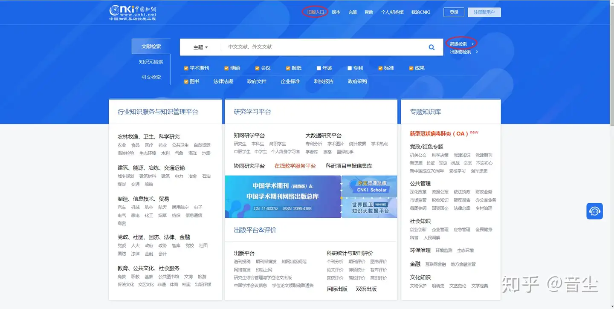Screen dimensions: 614x309
Task: Open the 主题 search field dropdown
Action: point(200,47)
